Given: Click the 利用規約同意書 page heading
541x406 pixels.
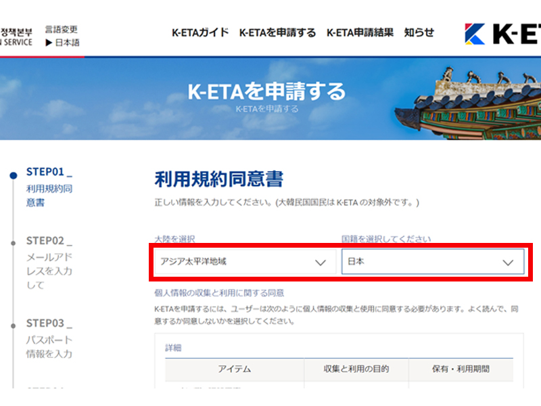Looking at the screenshot, I should (x=218, y=179).
